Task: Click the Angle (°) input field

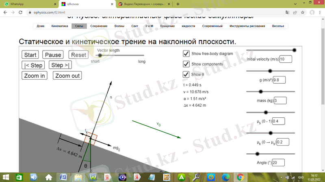Action: tap(278, 163)
